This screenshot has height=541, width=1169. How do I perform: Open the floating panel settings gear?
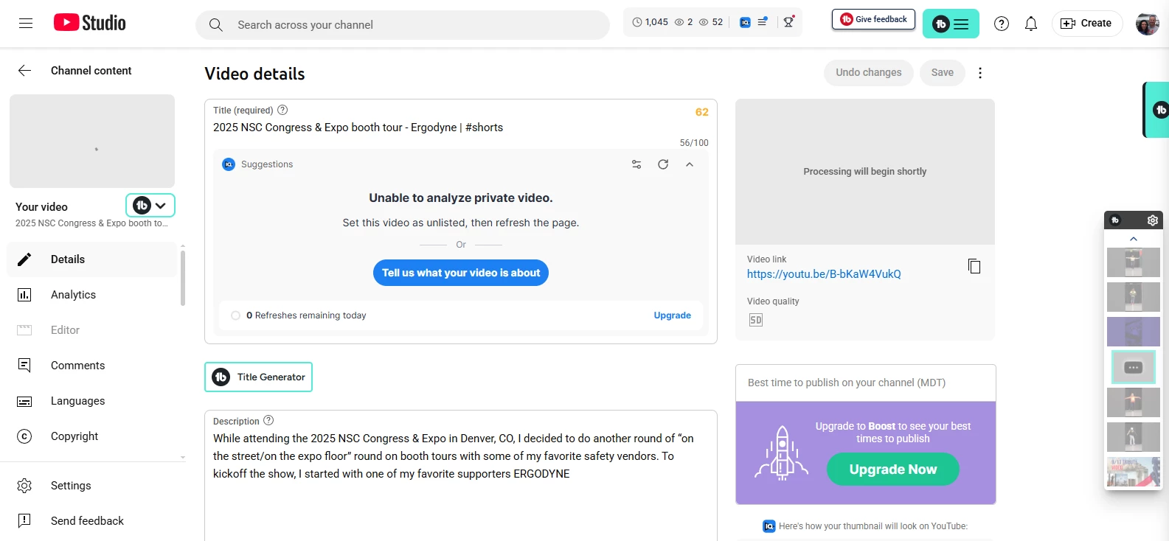[1153, 220]
